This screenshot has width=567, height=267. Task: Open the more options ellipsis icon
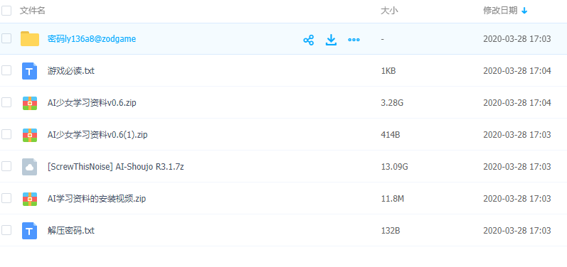[354, 40]
